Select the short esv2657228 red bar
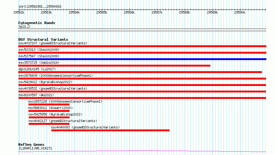This screenshot has height=155, width=275. [x=49, y=104]
